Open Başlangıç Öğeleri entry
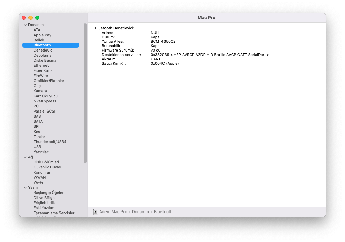 point(49,193)
